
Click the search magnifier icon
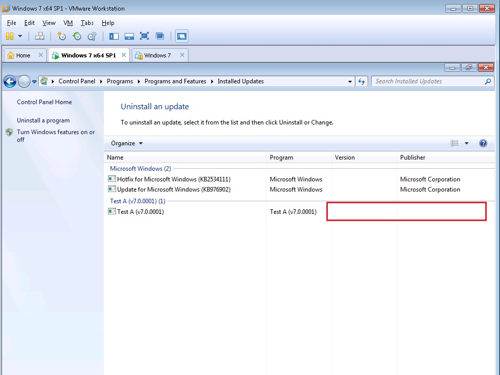tap(488, 81)
